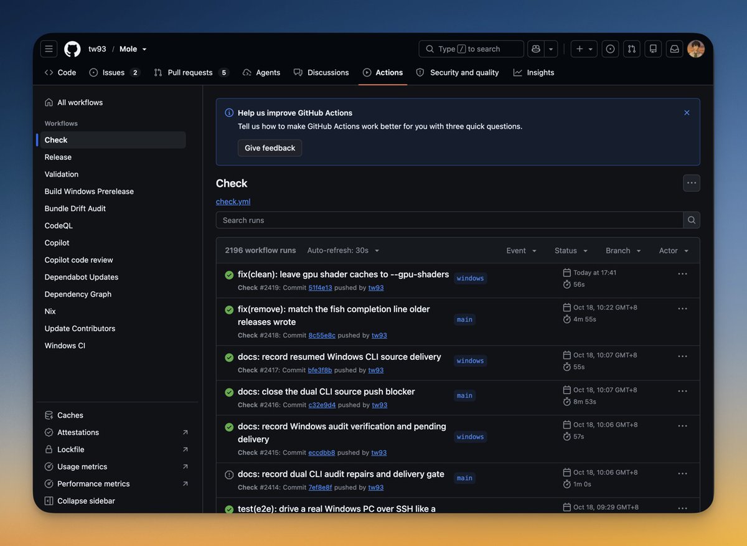Image resolution: width=747 pixels, height=546 pixels.
Task: Open the Branch filter dropdown
Action: 623,250
